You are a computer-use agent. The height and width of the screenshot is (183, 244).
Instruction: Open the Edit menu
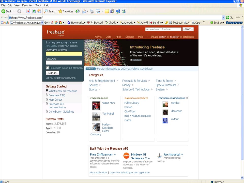tap(9, 5)
